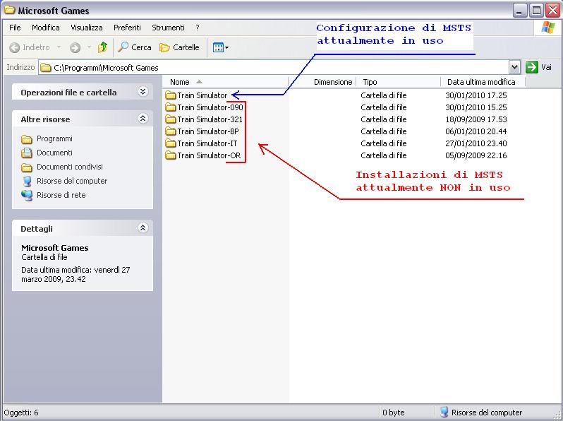563x421 pixels.
Task: Open the Strumenti menu
Action: (168, 28)
